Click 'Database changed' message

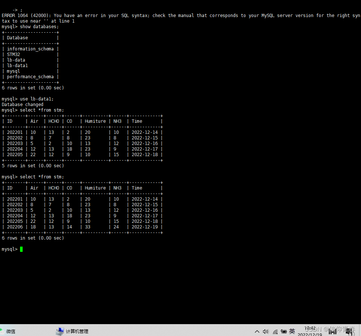23,105
